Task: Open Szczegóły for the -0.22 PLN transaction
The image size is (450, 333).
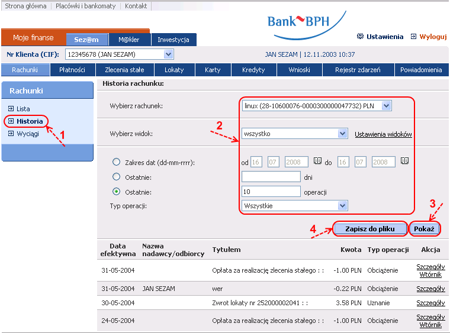Action: 430,289
